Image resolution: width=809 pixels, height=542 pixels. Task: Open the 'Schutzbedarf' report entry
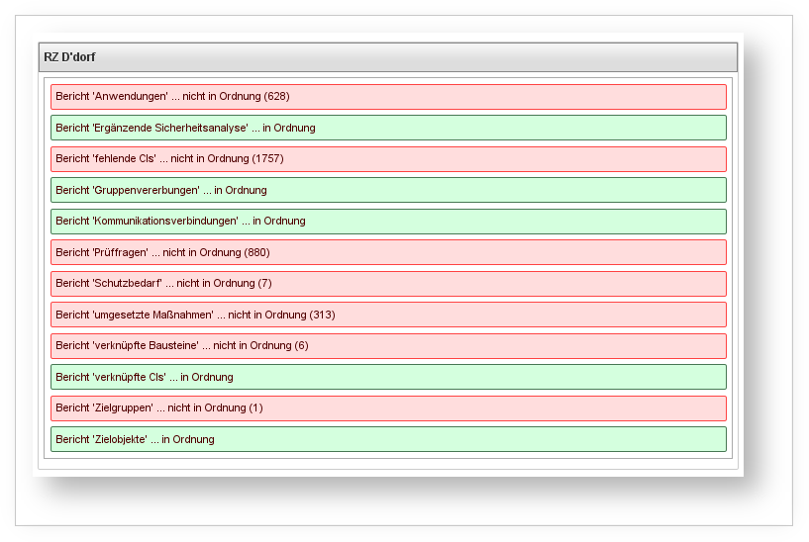point(388,284)
